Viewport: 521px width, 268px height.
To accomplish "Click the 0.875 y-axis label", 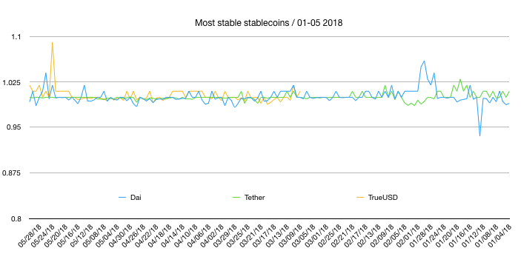I will (x=13, y=173).
